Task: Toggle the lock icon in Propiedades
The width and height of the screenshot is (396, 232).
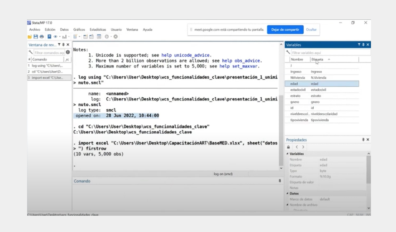Action: coord(288,147)
